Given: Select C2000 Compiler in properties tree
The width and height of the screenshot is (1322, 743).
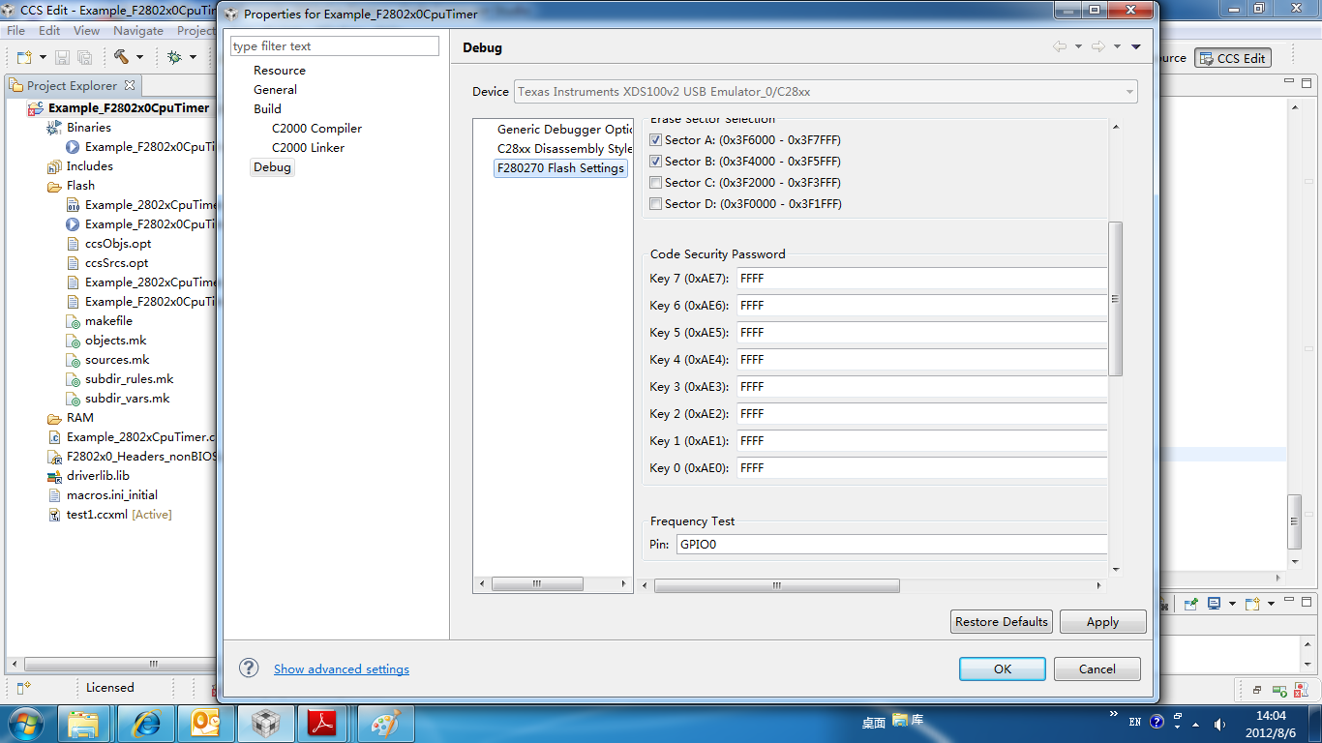Looking at the screenshot, I should point(316,128).
